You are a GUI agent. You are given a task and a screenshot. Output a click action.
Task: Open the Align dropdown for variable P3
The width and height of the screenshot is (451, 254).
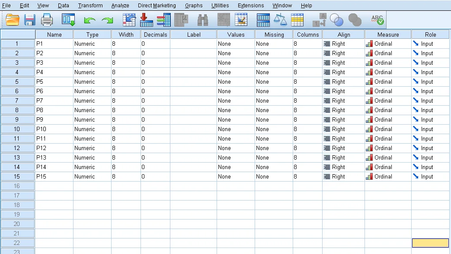(x=342, y=63)
